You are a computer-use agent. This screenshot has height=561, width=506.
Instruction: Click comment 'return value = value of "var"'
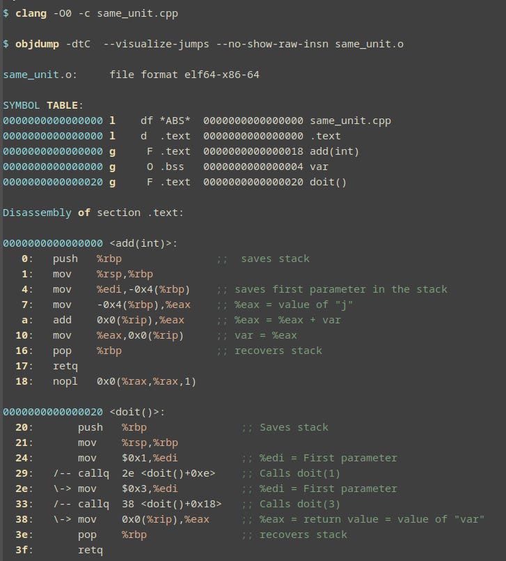tap(394, 519)
